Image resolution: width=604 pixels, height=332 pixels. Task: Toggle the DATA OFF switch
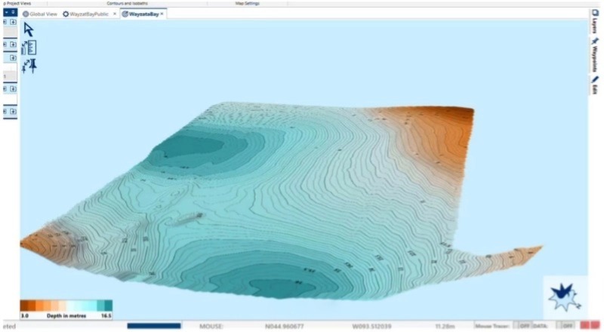(x=567, y=326)
